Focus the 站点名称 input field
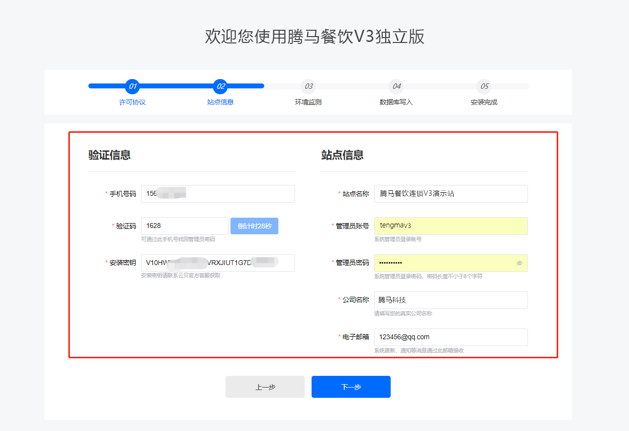Screen dimensions: 629x431 451,194
